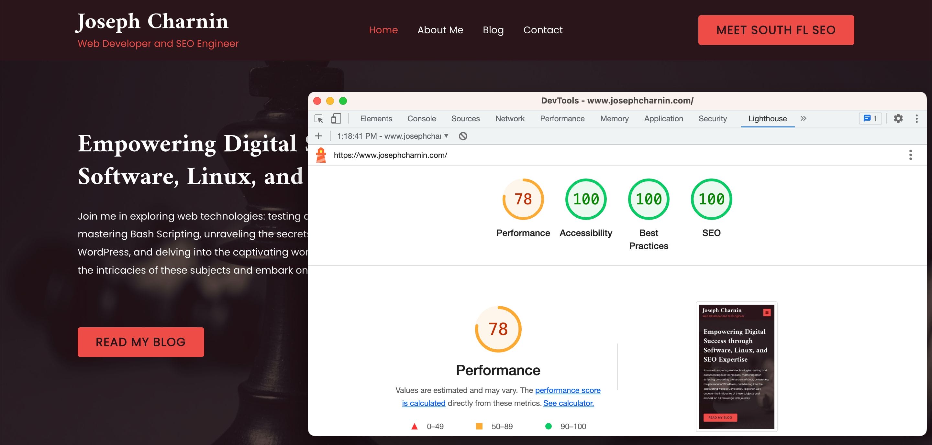Open Lighthouse report tools three-dot menu
The width and height of the screenshot is (932, 445).
pos(910,155)
